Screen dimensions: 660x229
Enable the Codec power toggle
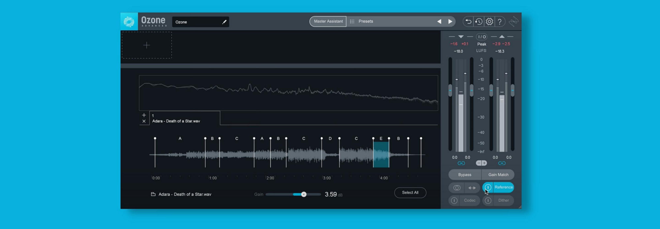(454, 200)
